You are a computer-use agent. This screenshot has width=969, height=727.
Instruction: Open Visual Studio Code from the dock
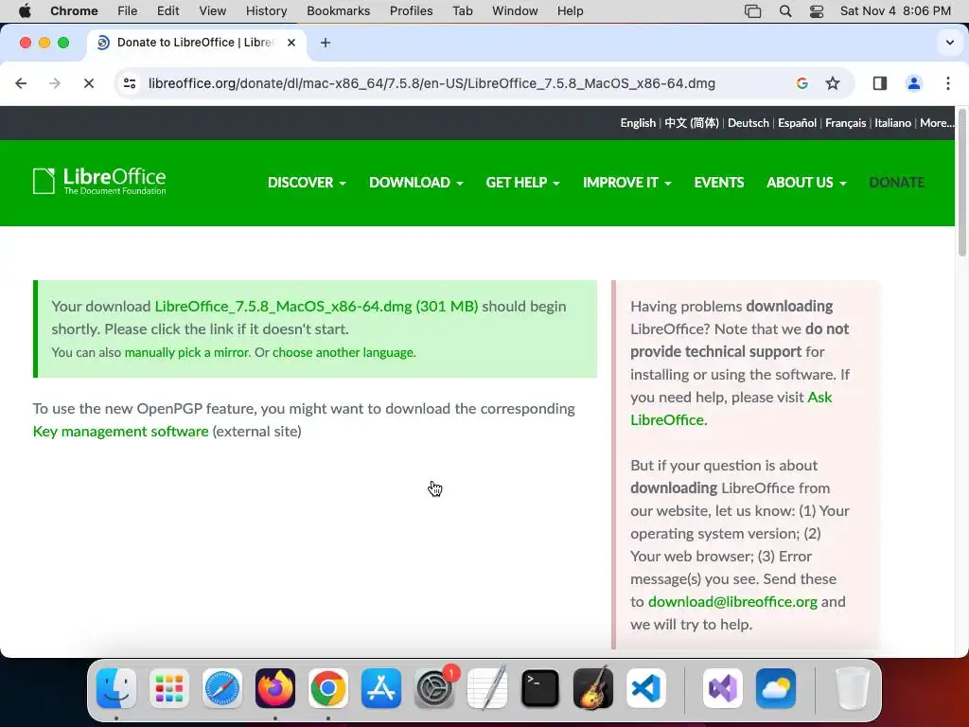point(646,689)
